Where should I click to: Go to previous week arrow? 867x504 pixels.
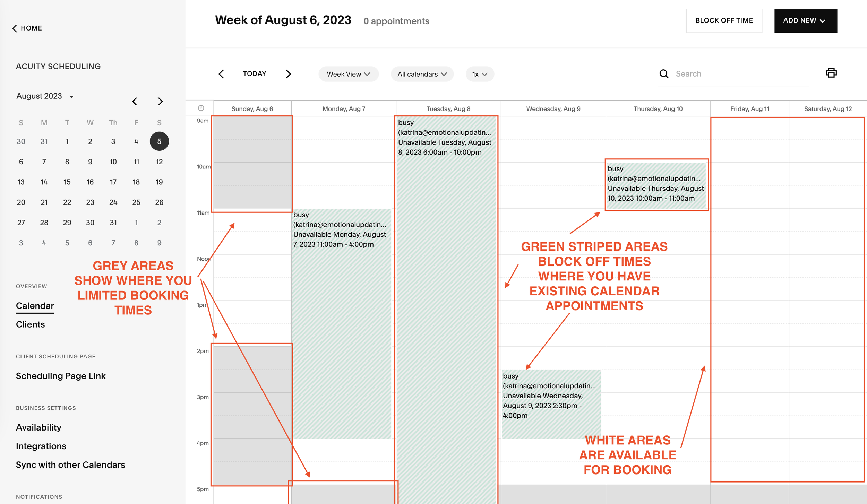221,74
